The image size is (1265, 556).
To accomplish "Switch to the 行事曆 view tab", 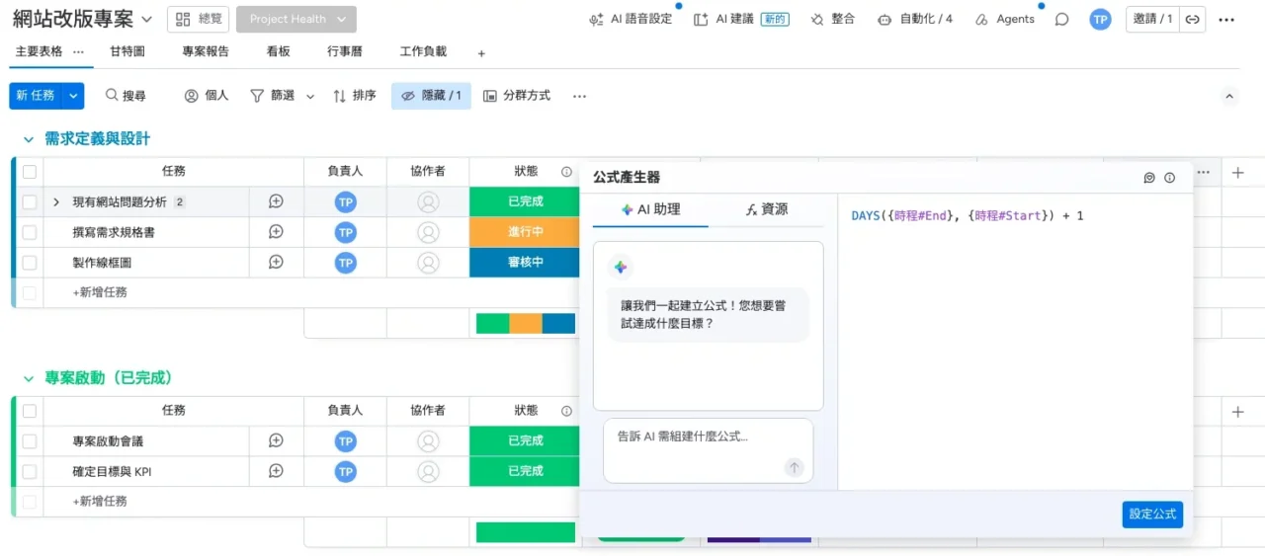I will click(x=345, y=52).
